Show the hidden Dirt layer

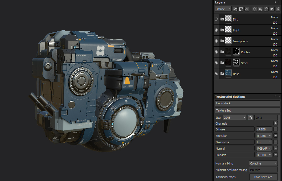click(x=216, y=19)
